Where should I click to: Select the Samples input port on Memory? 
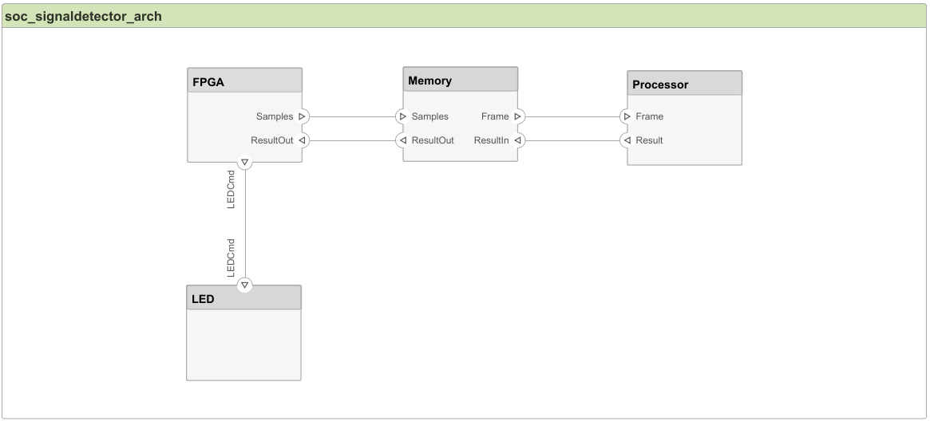[x=403, y=116]
